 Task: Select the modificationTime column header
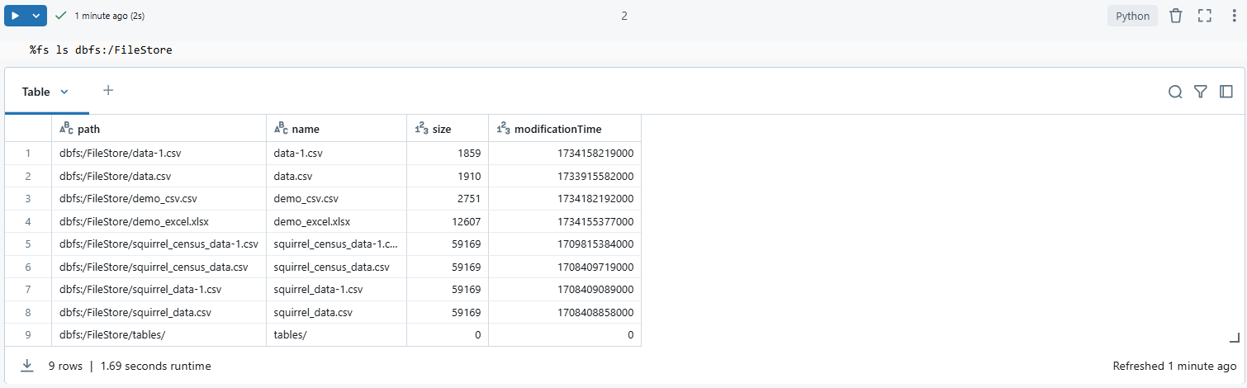[557, 129]
